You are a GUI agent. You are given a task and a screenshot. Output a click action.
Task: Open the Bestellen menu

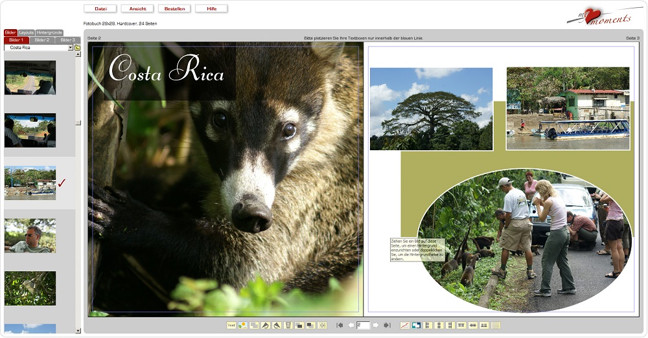tap(174, 8)
